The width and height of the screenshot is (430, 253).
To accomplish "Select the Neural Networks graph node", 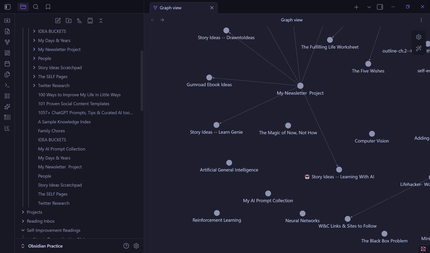I will point(302,213).
